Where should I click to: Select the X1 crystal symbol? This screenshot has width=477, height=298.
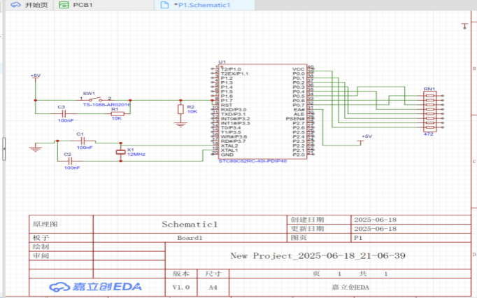click(x=121, y=152)
